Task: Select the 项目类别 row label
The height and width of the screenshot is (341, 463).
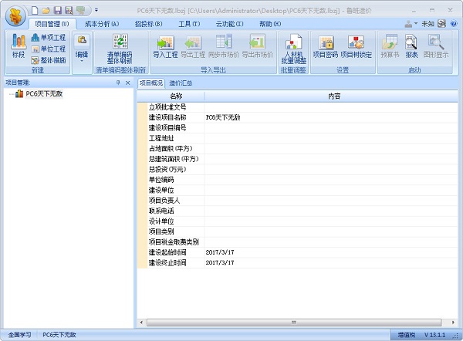Action: 161,231
